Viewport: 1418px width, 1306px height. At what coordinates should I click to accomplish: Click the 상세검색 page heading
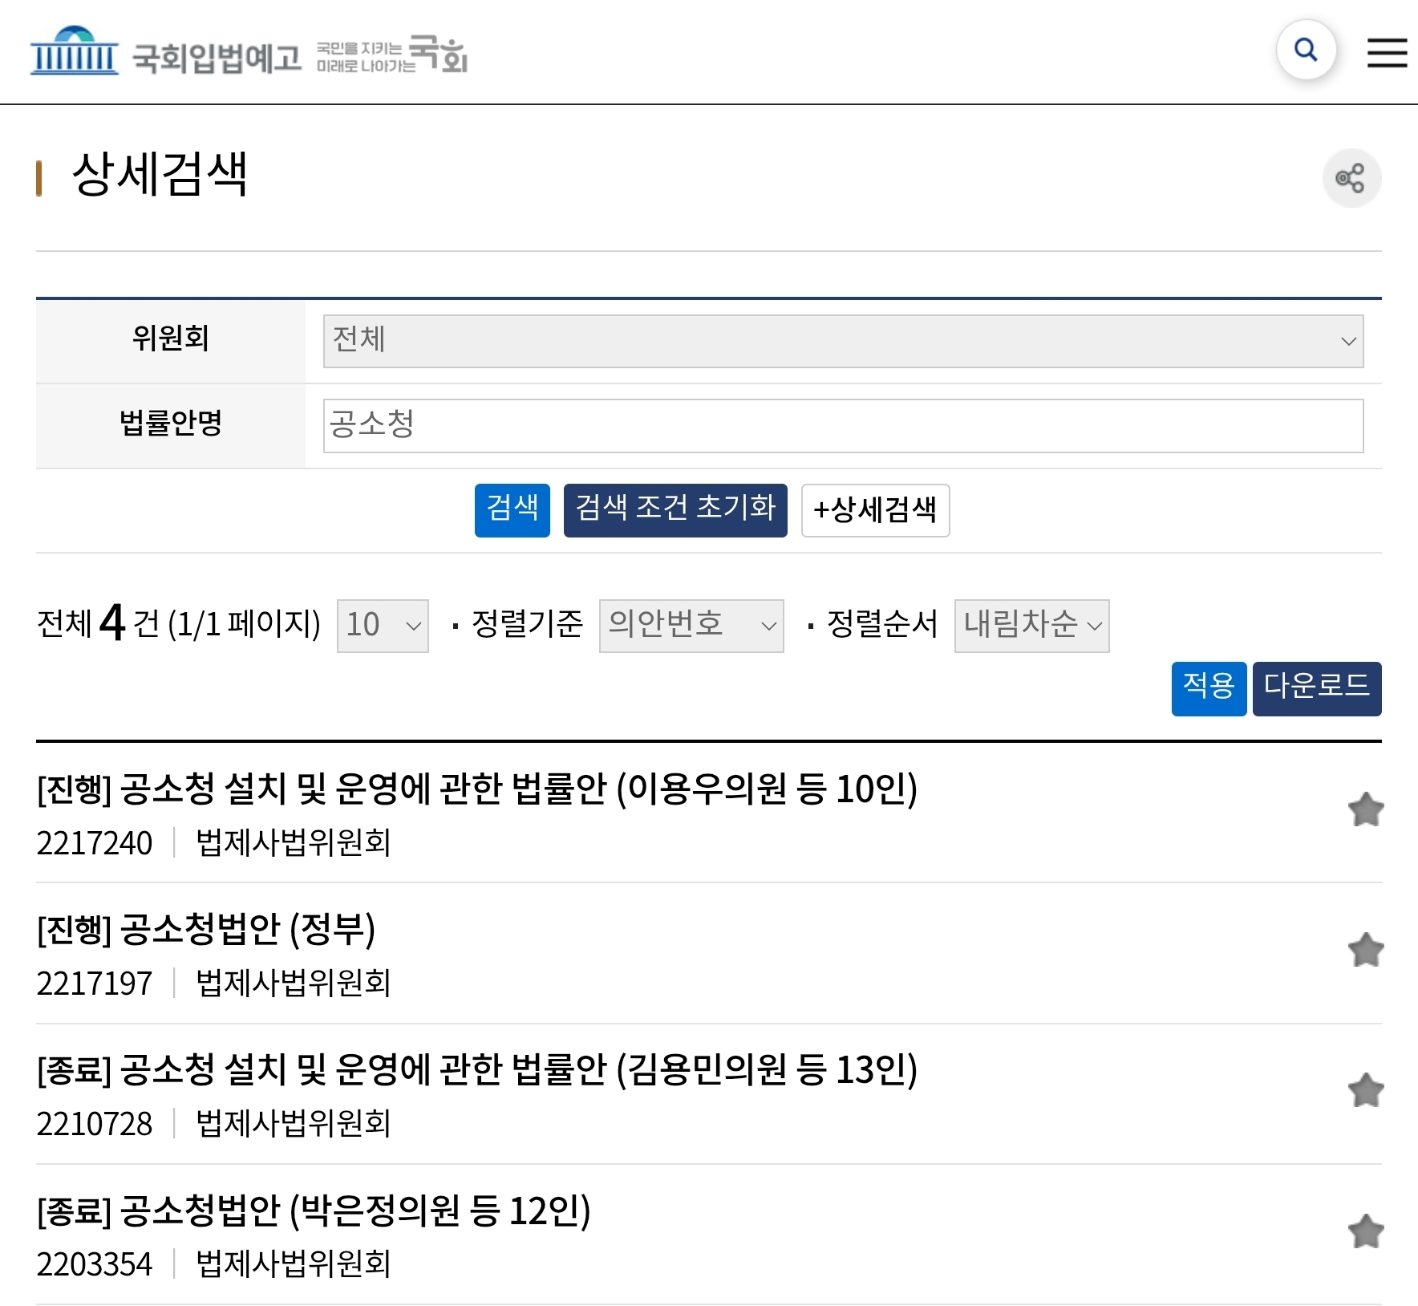tap(160, 174)
